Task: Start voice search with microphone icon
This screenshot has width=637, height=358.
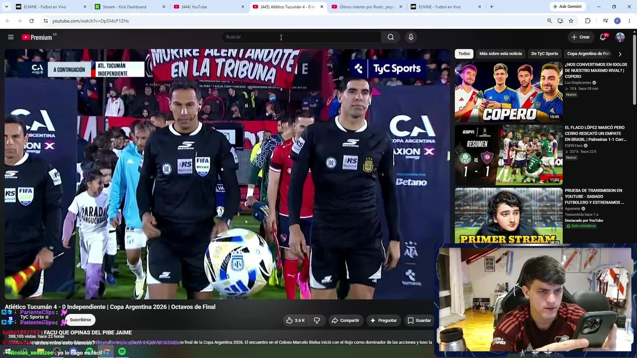Action: point(411,37)
